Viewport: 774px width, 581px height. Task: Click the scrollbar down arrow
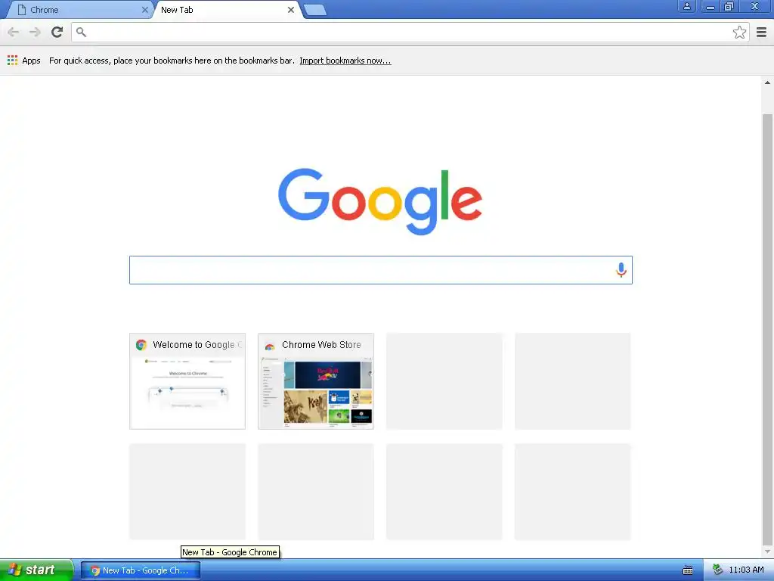click(767, 551)
